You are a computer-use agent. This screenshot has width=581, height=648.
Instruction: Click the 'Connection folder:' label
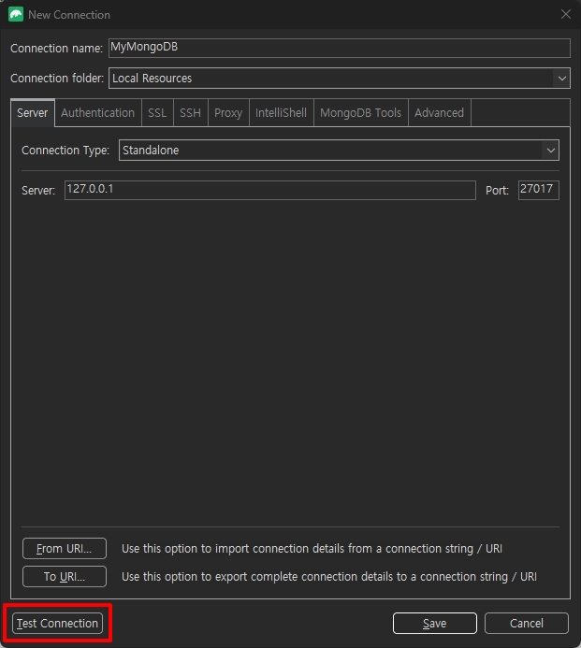[57, 79]
